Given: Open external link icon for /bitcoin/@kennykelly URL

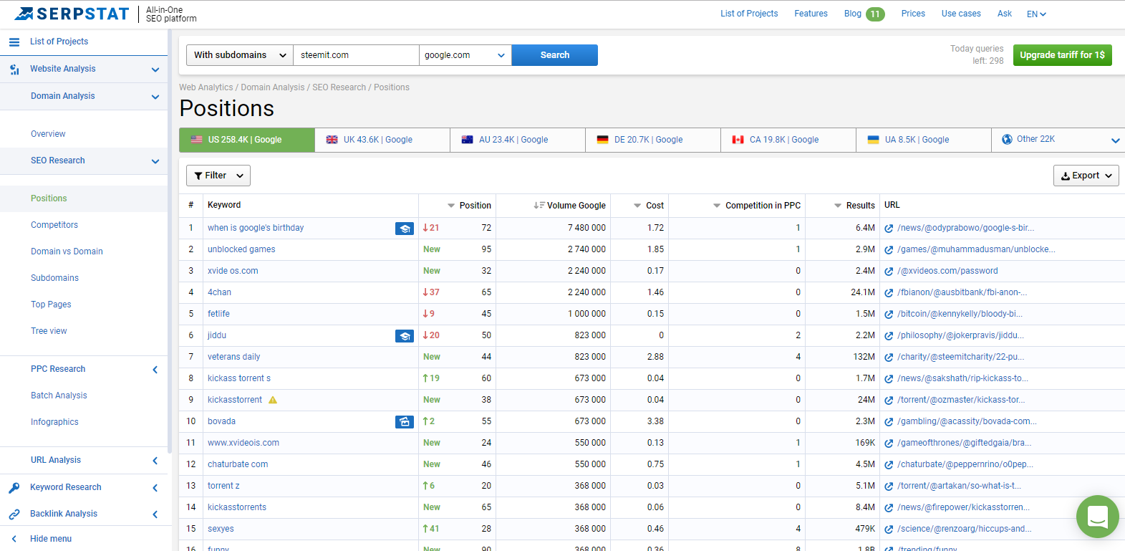Looking at the screenshot, I should tap(889, 315).
